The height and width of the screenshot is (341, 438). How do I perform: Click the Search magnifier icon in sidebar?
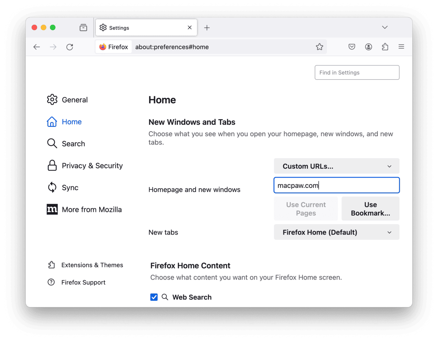(x=52, y=143)
